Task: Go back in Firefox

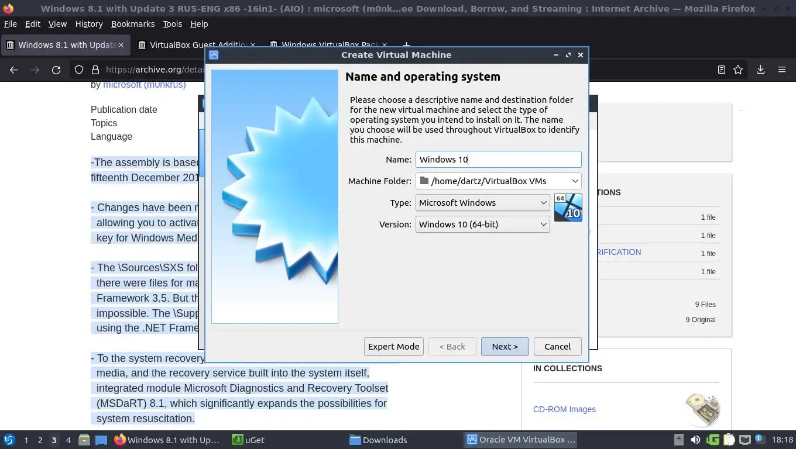Action: click(x=14, y=70)
